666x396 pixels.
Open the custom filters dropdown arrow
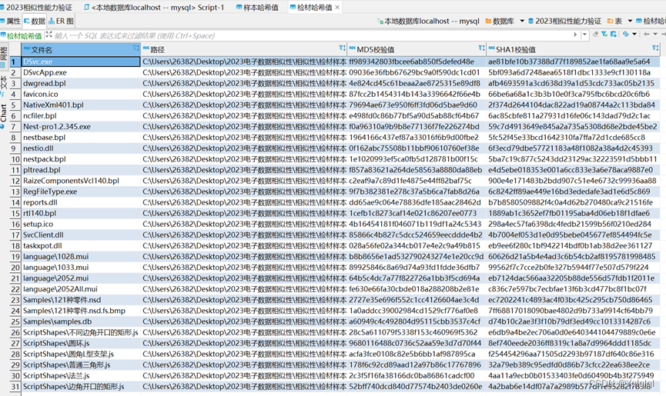click(x=634, y=35)
